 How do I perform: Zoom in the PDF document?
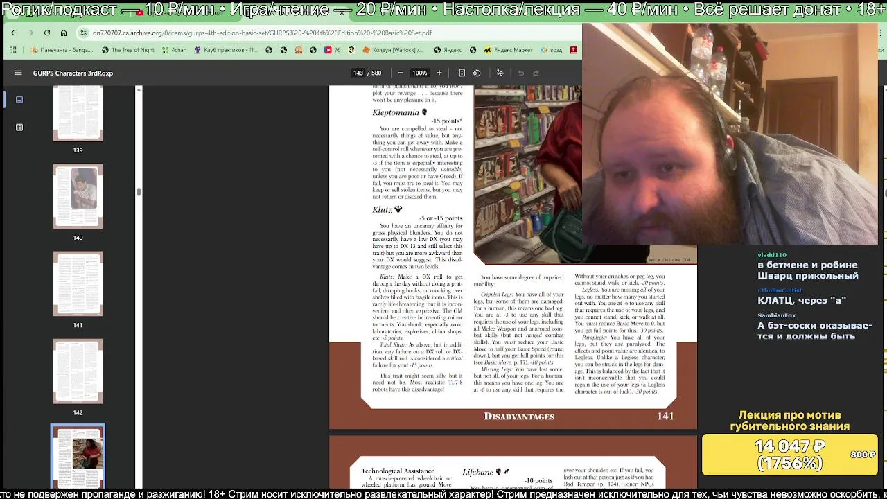[x=439, y=73]
